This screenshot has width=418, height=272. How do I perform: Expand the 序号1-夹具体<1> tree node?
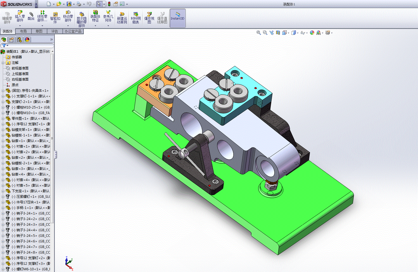tap(3, 91)
